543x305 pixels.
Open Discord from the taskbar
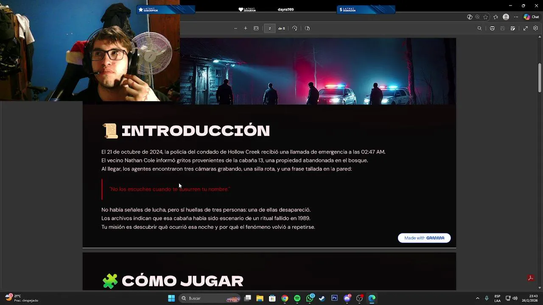(347, 298)
